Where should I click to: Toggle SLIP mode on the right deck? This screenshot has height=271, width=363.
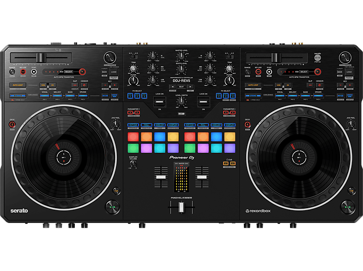(x=310, y=85)
